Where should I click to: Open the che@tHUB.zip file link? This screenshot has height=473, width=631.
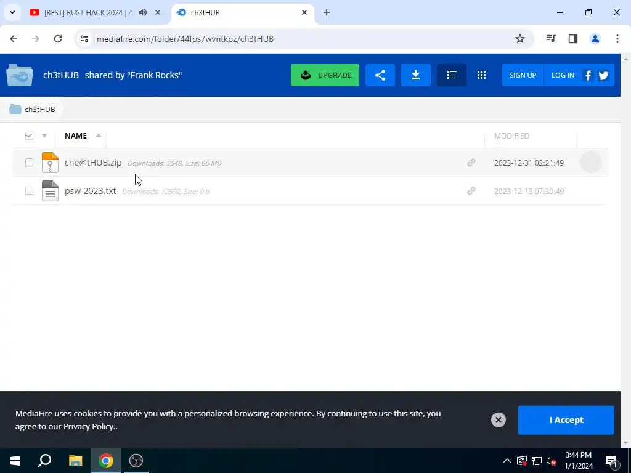tap(93, 163)
